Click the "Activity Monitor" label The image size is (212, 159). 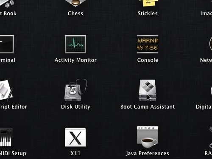tap(75, 60)
